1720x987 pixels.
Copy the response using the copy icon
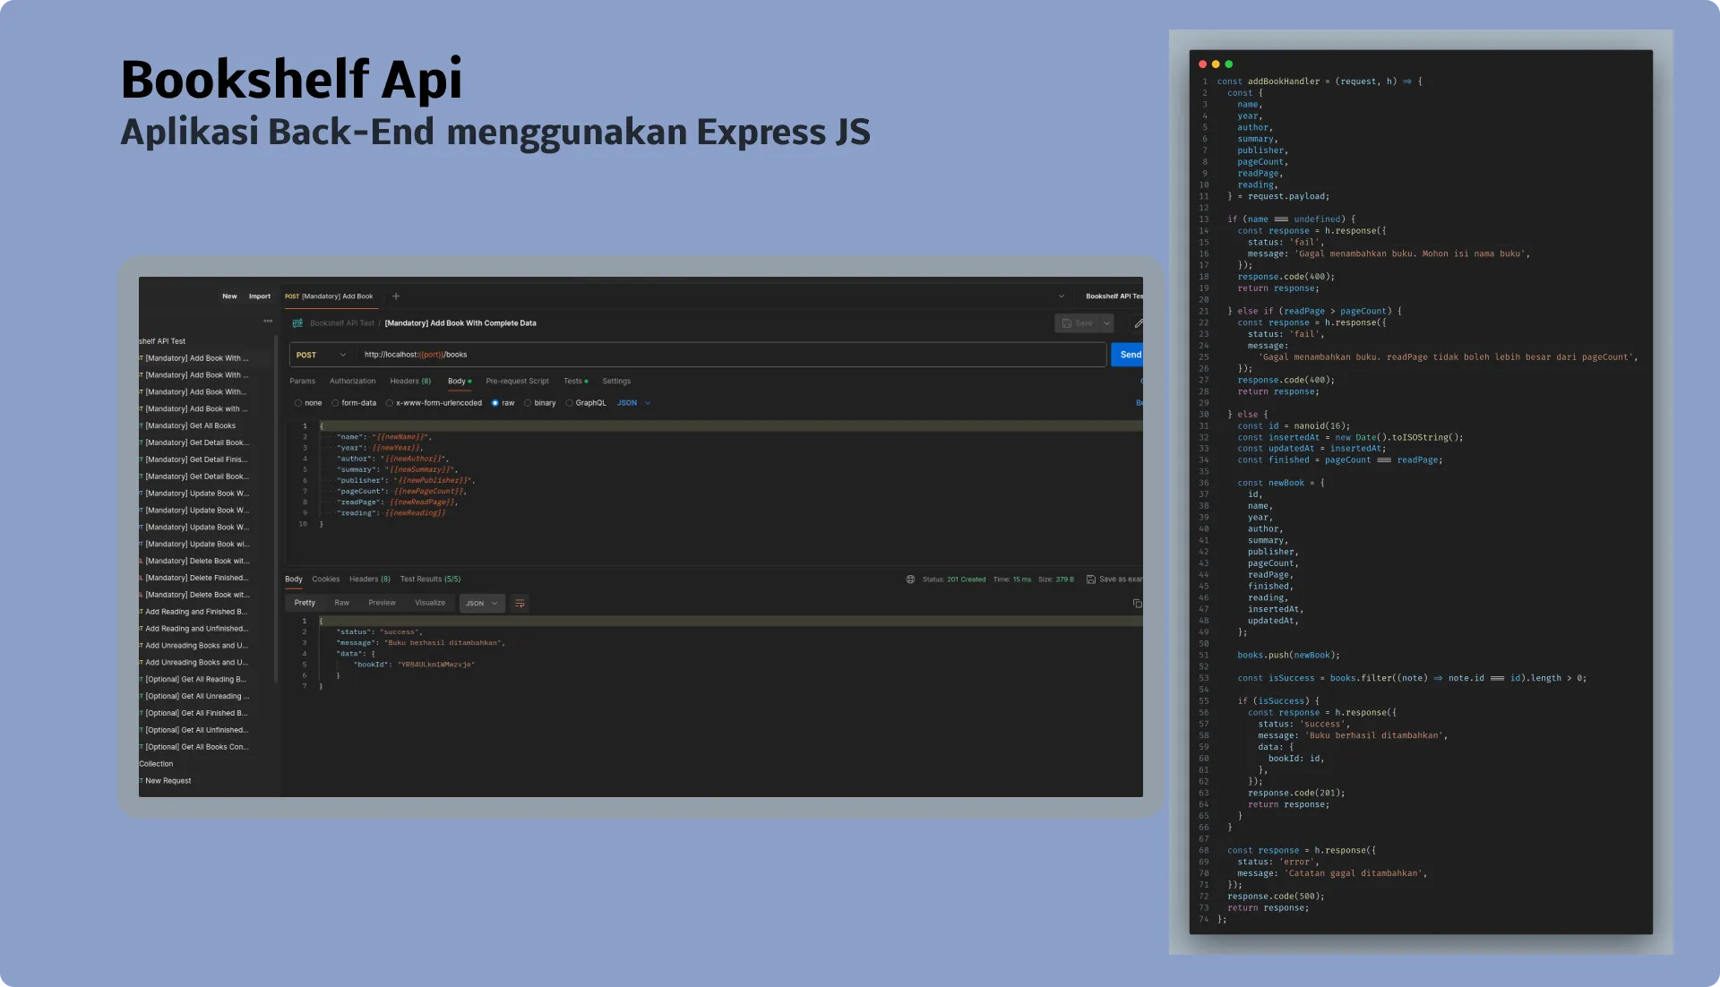[x=1137, y=604]
